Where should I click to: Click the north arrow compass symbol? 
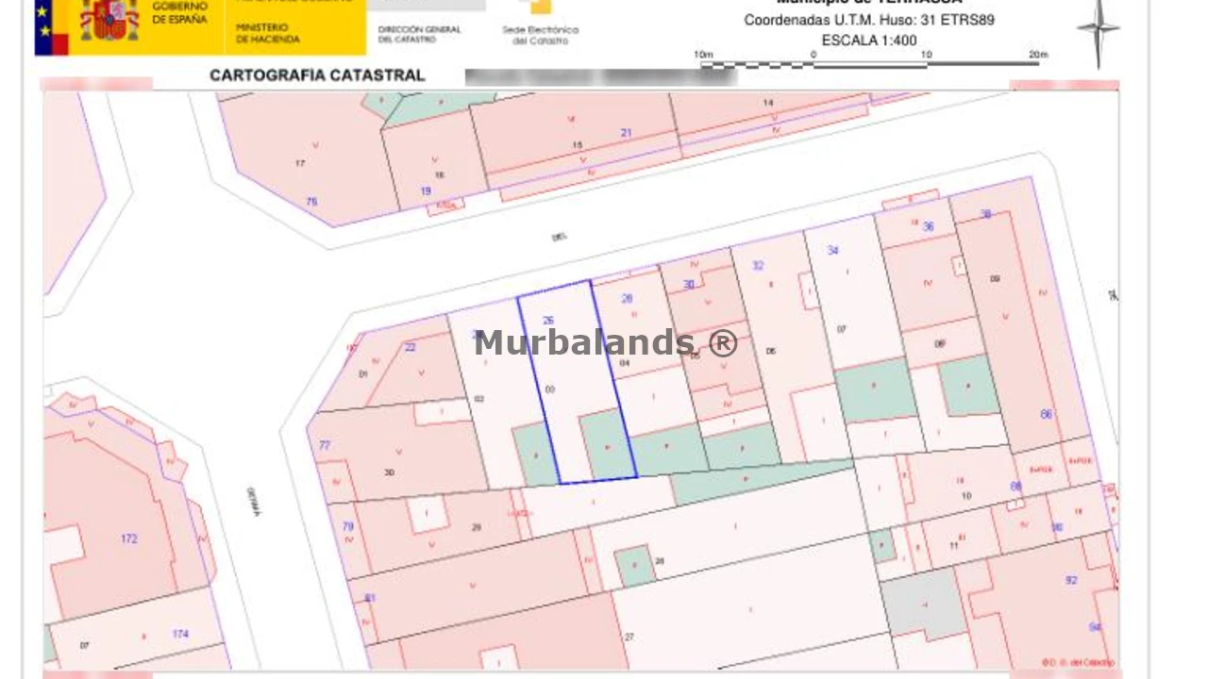[x=1098, y=31]
